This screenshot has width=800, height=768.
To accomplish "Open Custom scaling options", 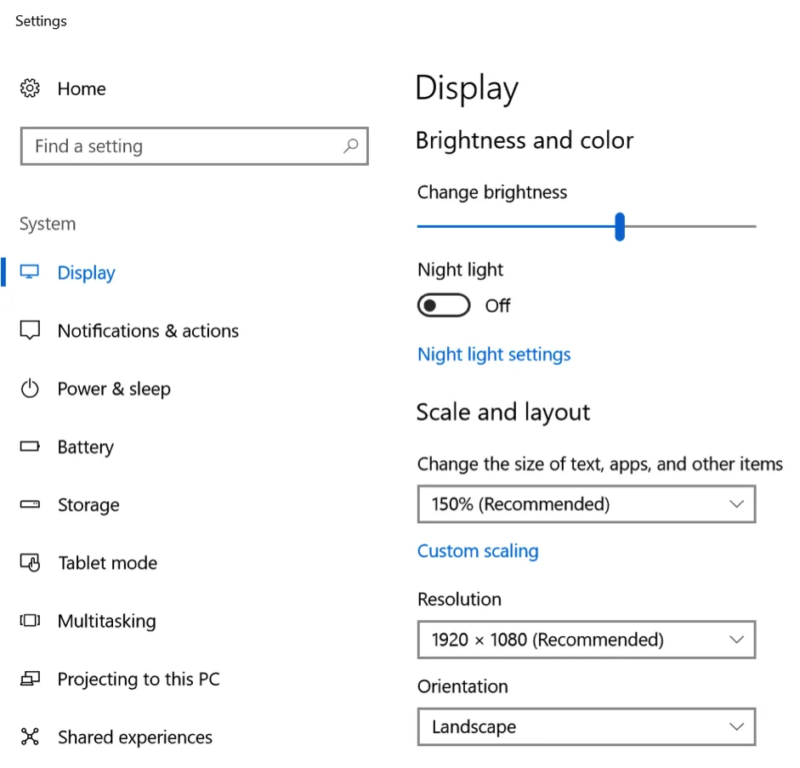I will [x=478, y=551].
